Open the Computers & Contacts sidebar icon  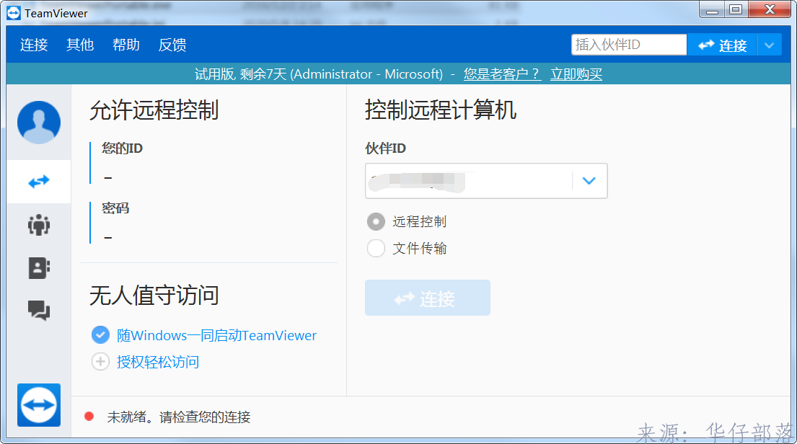[x=39, y=267]
